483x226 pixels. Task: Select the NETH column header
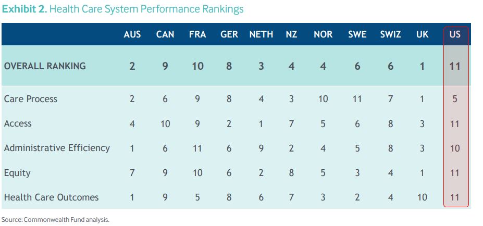coord(261,34)
